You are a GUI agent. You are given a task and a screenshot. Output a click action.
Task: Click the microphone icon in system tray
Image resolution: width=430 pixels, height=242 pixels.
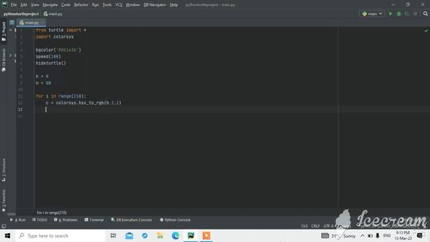[378, 236]
